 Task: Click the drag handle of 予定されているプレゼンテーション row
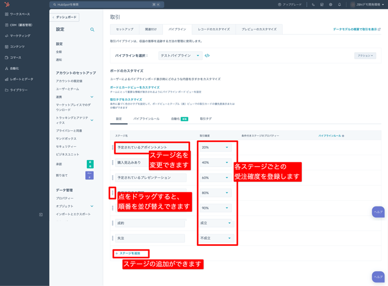click(113, 178)
